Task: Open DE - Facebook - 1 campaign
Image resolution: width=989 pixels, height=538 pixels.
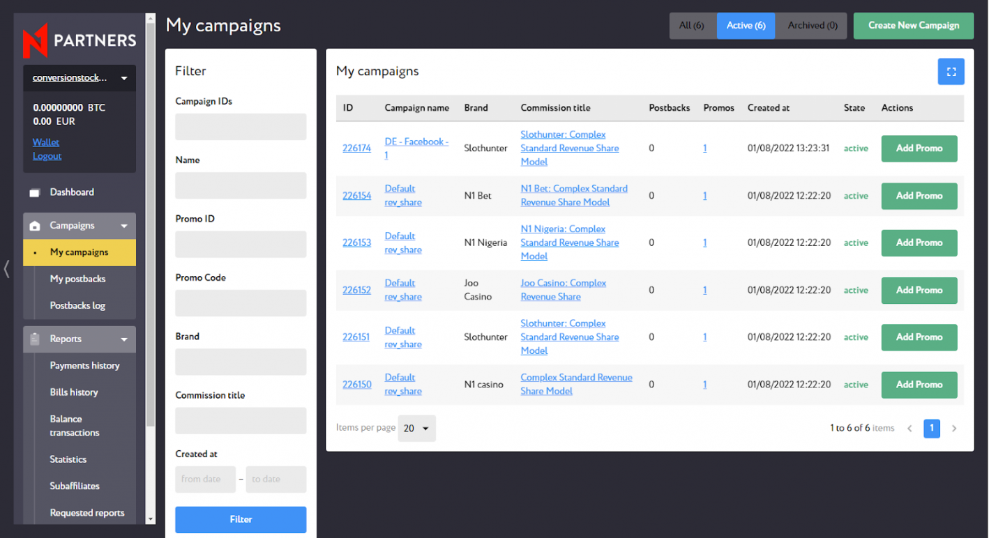Action: tap(416, 148)
